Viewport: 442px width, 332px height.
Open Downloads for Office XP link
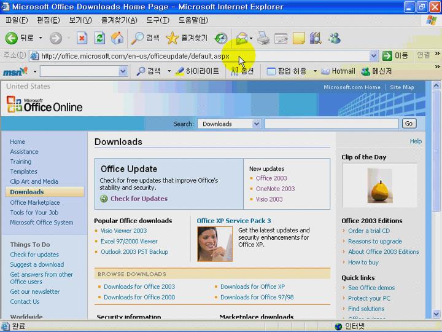pos(252,287)
